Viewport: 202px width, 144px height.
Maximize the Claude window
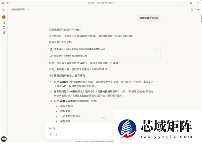pyautogui.click(x=191, y=3)
